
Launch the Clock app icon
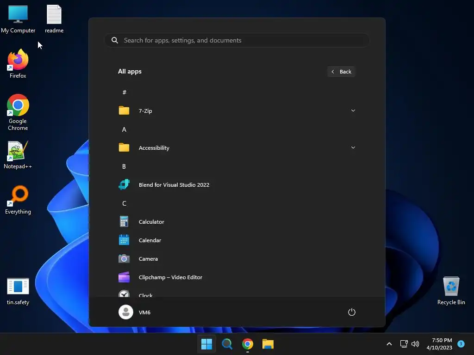[x=124, y=294]
